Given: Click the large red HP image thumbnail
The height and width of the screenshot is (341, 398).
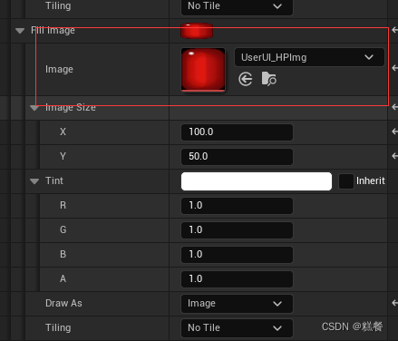Looking at the screenshot, I should [203, 70].
